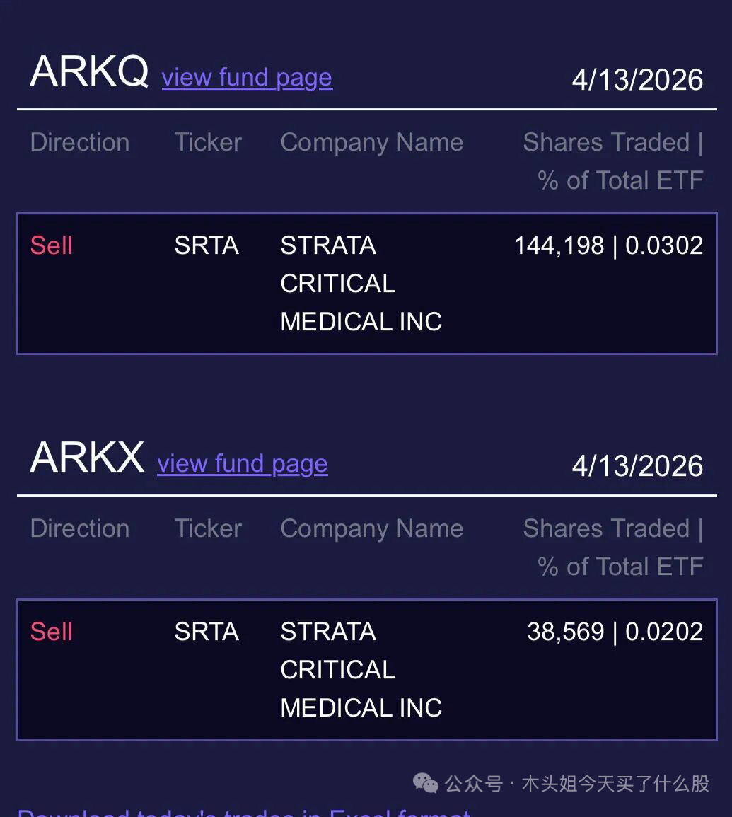Viewport: 732px width, 817px height.
Task: Click Shares Traded header in ARKQ table
Action: pos(612,161)
